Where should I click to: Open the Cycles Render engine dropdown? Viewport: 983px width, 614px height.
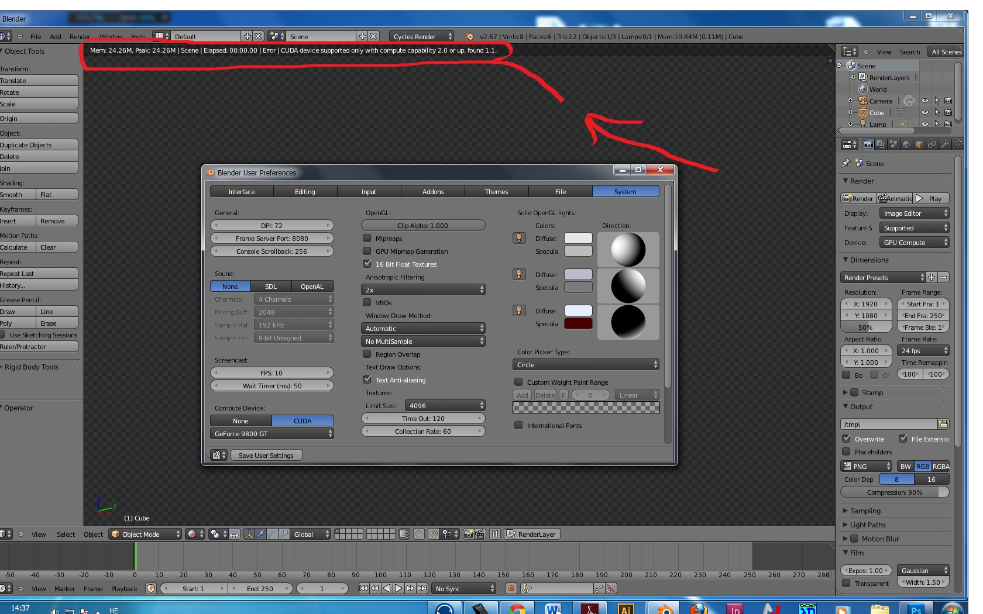421,36
